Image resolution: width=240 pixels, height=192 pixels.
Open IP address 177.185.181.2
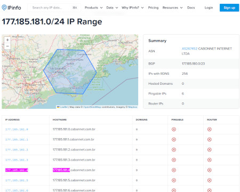[17, 150]
